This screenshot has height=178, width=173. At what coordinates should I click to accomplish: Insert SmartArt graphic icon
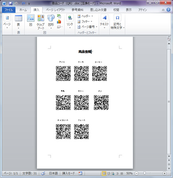tap(59, 16)
